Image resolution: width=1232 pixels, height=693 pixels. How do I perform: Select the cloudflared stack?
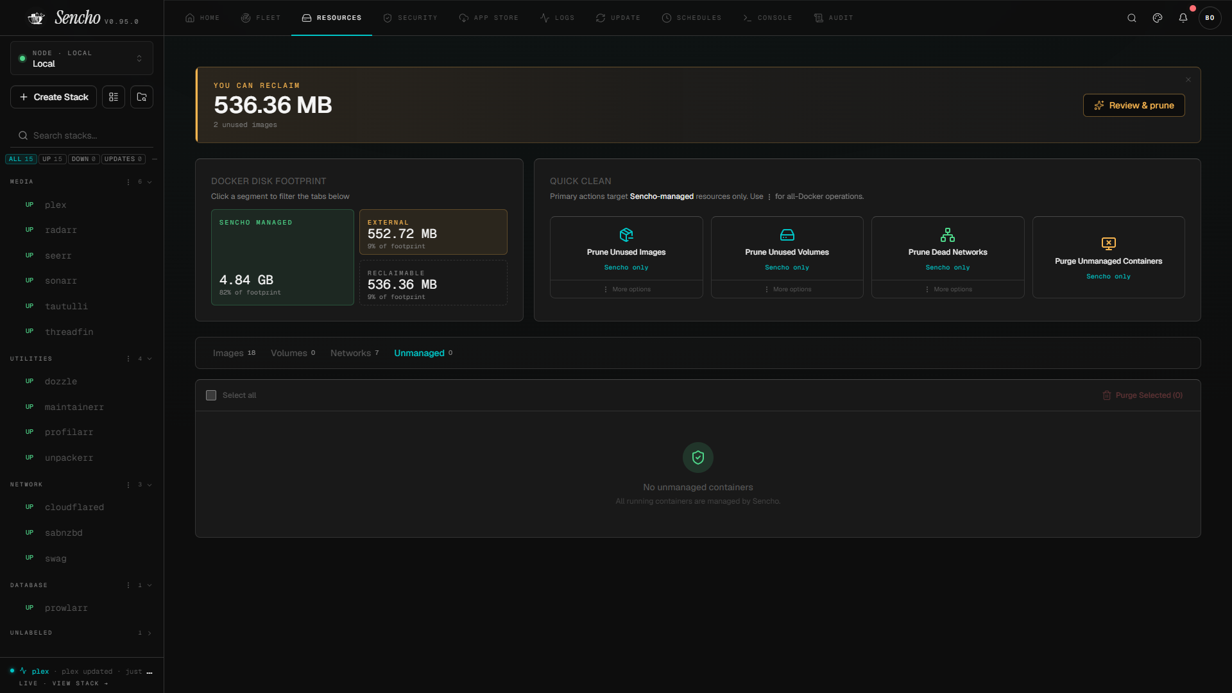click(x=81, y=507)
